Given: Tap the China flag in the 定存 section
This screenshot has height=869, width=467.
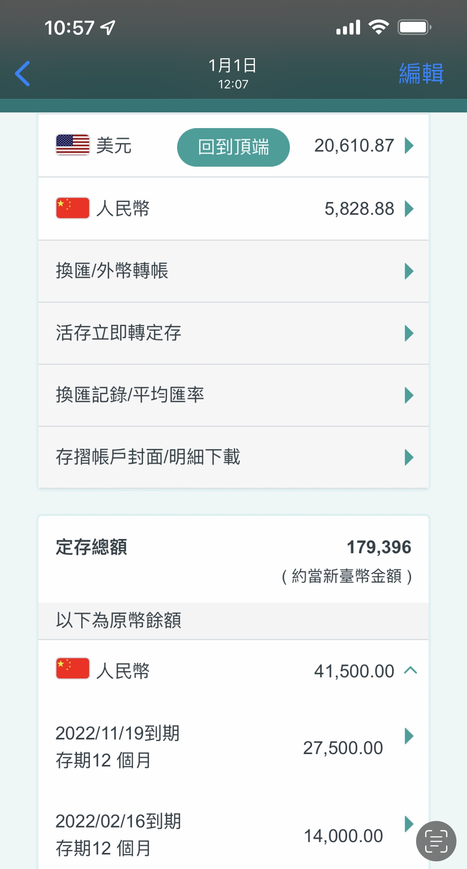Looking at the screenshot, I should [x=72, y=668].
